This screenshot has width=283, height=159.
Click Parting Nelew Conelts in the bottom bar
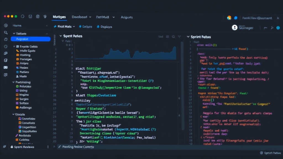click(78, 147)
